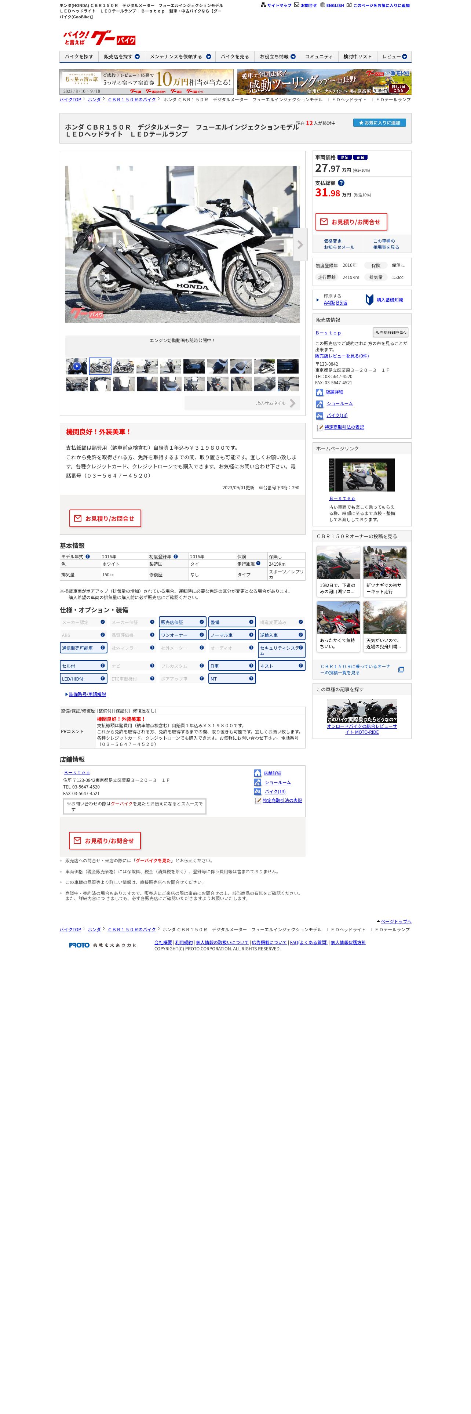Open the サイトマップ sitemap icon link

click(x=263, y=5)
